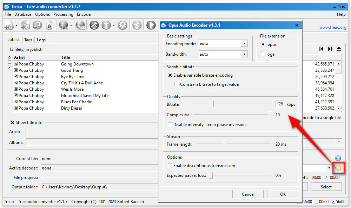This screenshot has width=351, height=208.
Task: Switch to the Tags tab
Action: 28,40
